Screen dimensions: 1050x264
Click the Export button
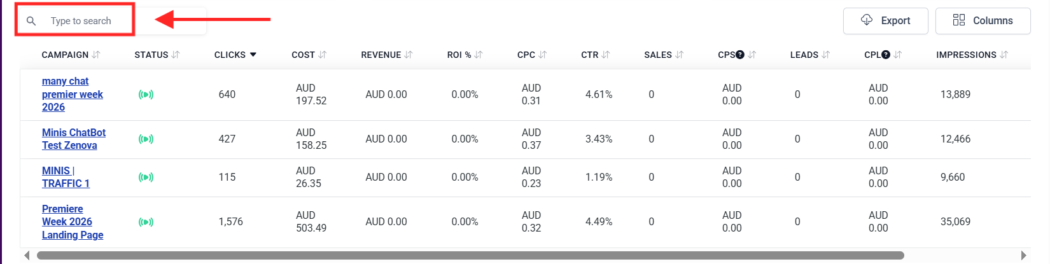coord(885,21)
